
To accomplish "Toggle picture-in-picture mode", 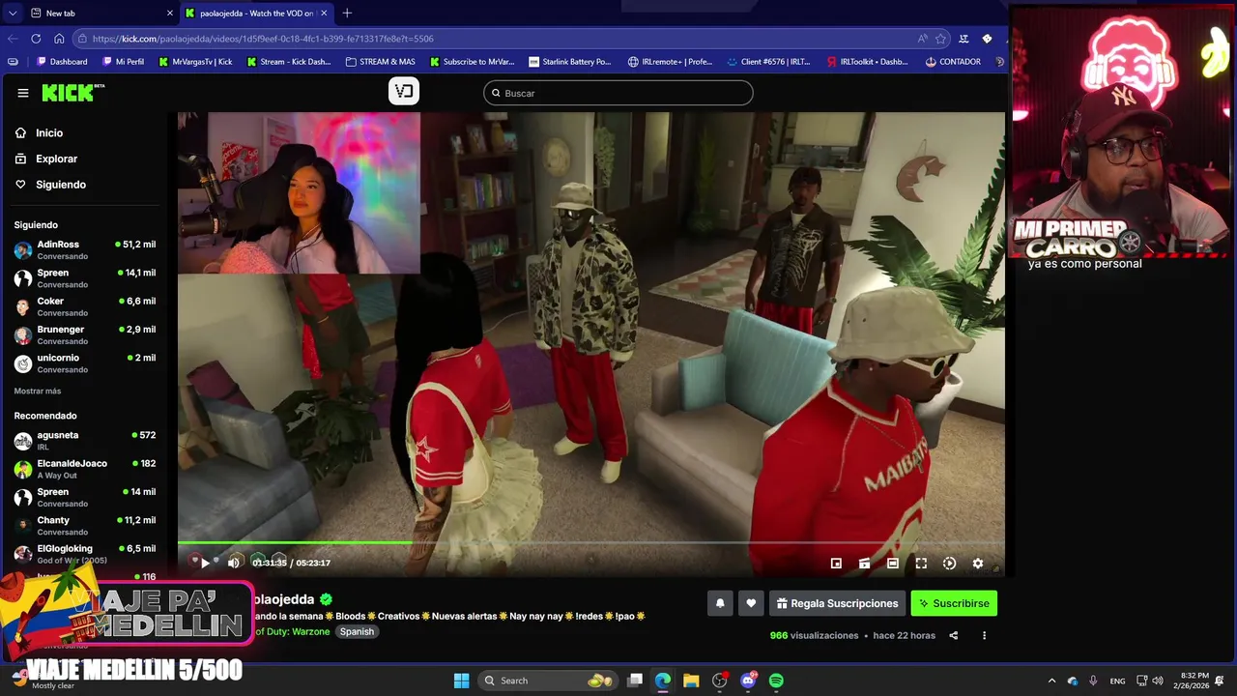I will point(836,564).
